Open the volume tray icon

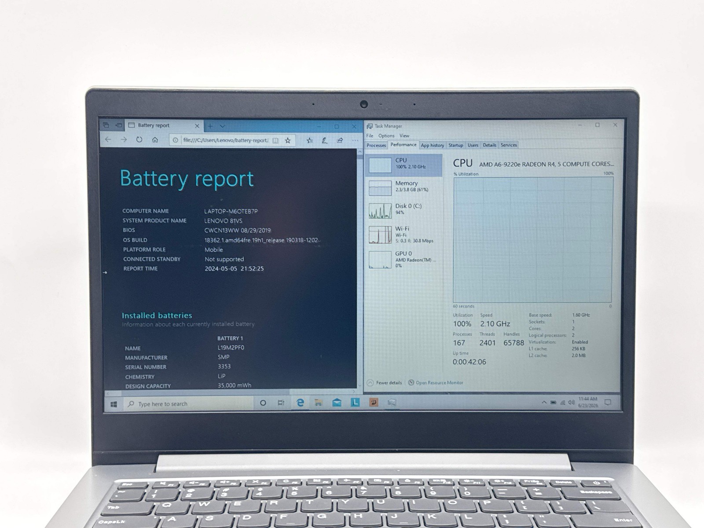click(x=572, y=402)
